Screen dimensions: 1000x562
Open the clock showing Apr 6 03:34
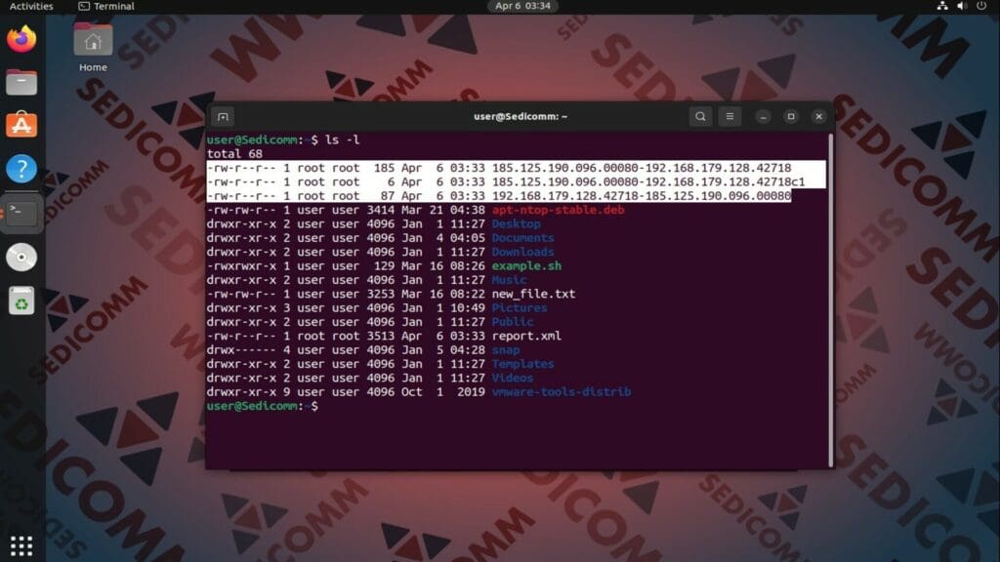522,6
